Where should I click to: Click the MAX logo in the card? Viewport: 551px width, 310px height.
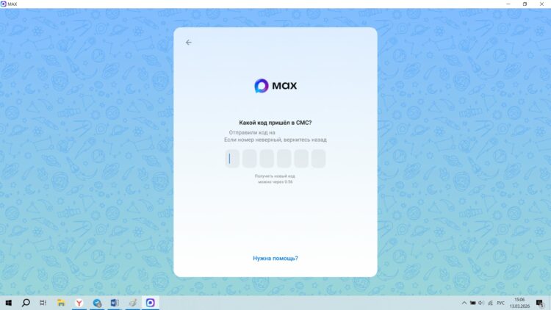pos(275,86)
